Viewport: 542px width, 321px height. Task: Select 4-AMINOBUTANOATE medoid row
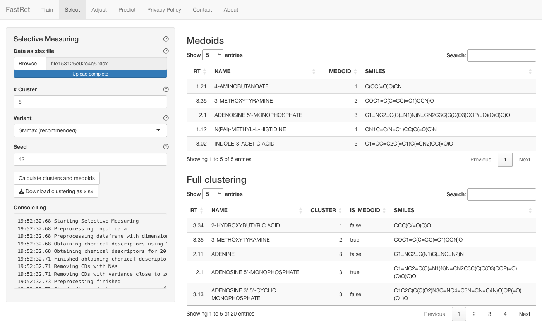tap(361, 86)
